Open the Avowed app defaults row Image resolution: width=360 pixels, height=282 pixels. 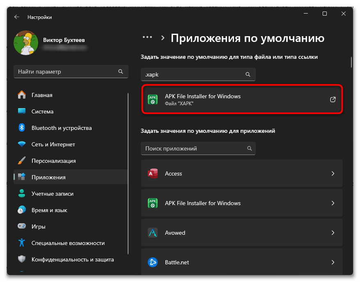point(242,233)
